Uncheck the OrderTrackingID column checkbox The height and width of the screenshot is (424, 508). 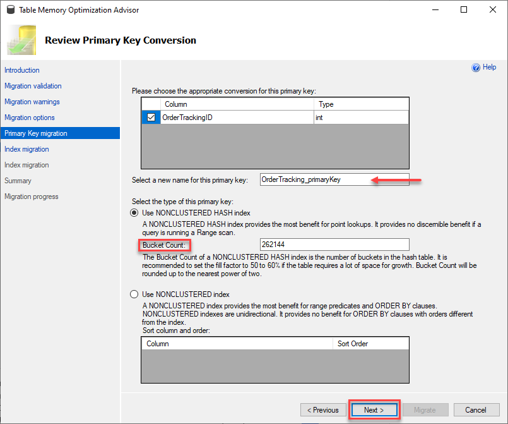(x=151, y=117)
